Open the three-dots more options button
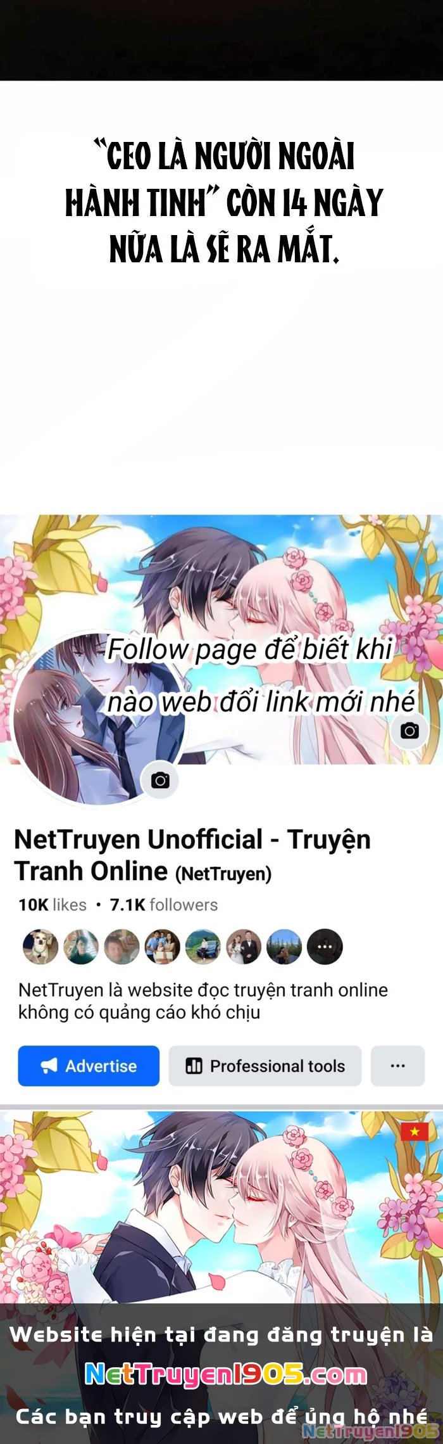Viewport: 443px width, 1444px height. click(397, 1066)
